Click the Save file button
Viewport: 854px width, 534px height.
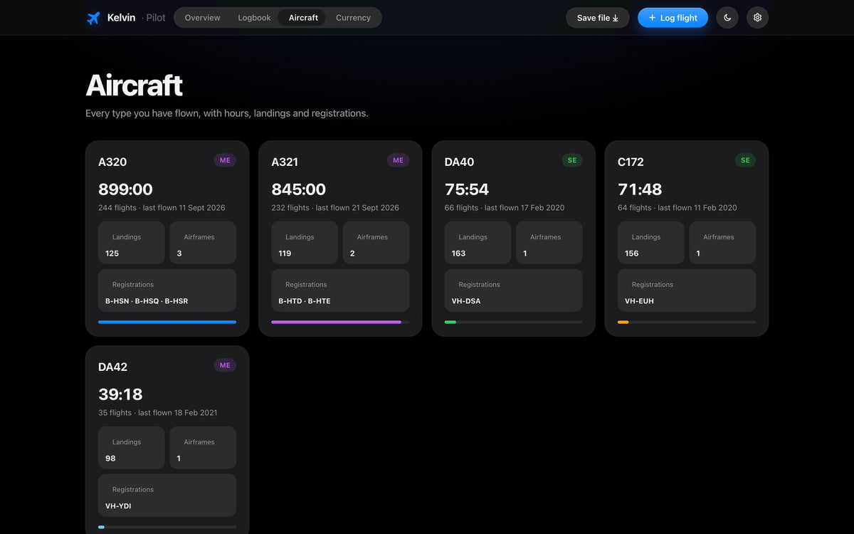pyautogui.click(x=598, y=18)
